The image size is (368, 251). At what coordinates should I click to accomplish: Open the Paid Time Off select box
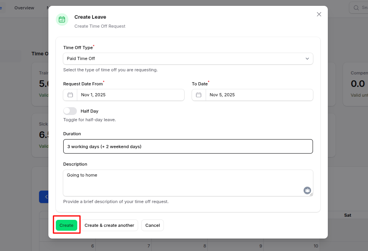click(x=183, y=58)
